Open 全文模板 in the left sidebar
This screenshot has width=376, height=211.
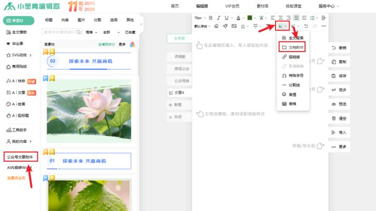17,32
